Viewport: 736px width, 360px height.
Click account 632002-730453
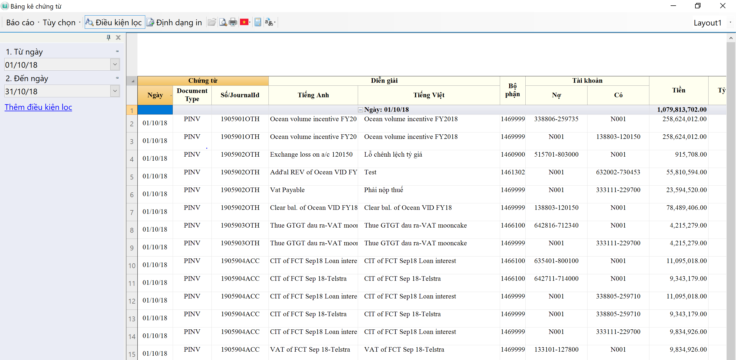618,172
